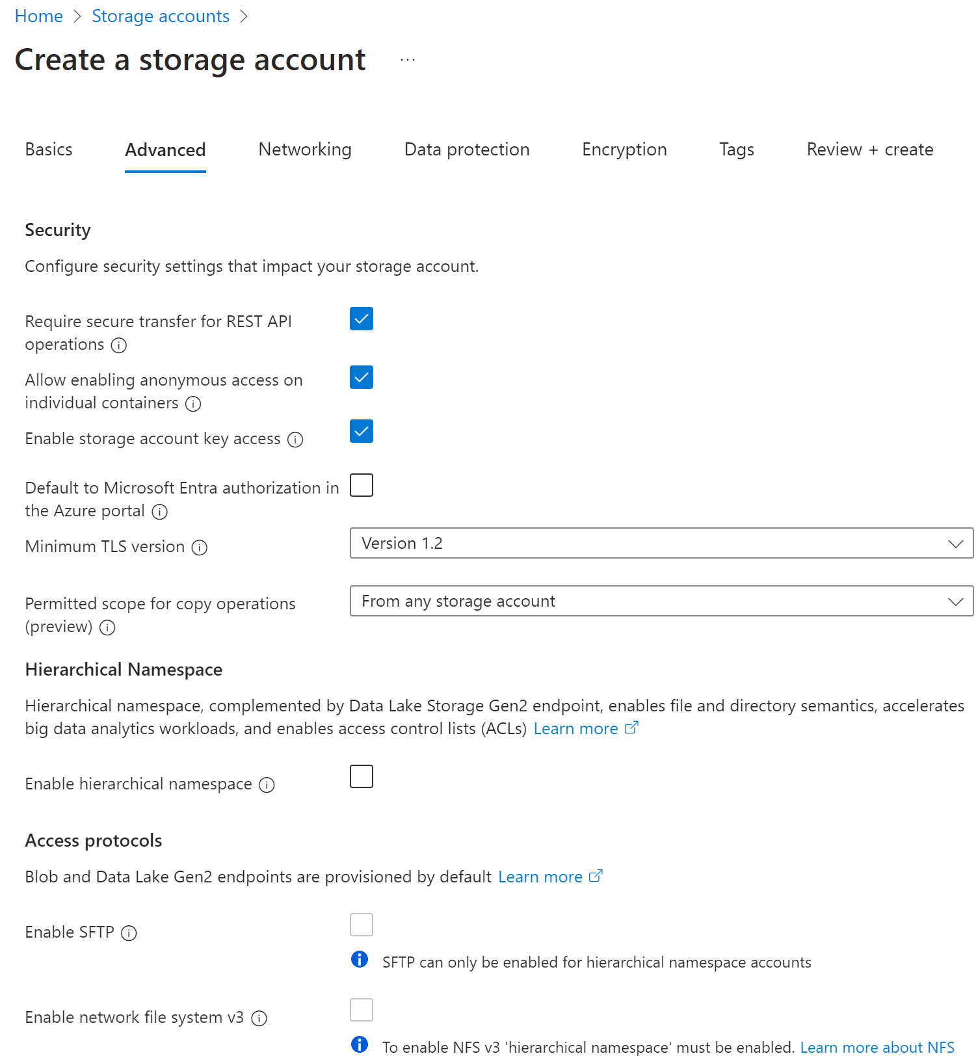Uncheck Require secure transfer for REST API

(x=362, y=319)
